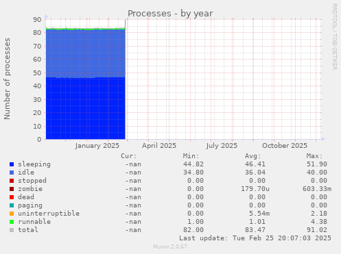This screenshot has width=341, height=254.
Task: Click the 50 tick on y-axis
Action: coord(37,73)
